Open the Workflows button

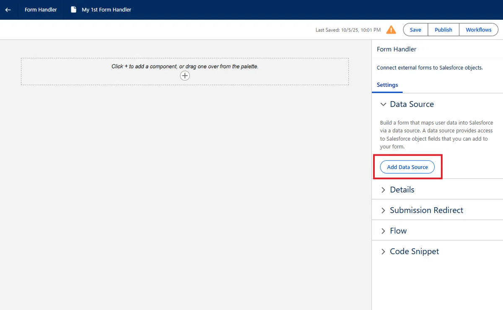[479, 30]
